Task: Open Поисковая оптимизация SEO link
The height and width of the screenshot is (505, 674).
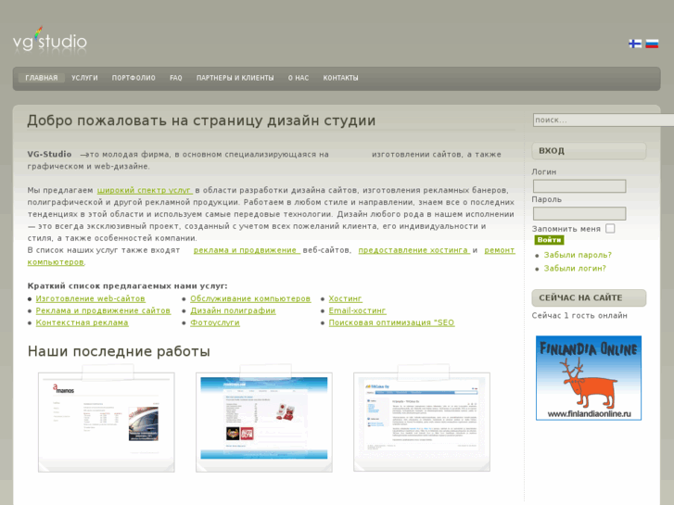Action: tap(391, 322)
